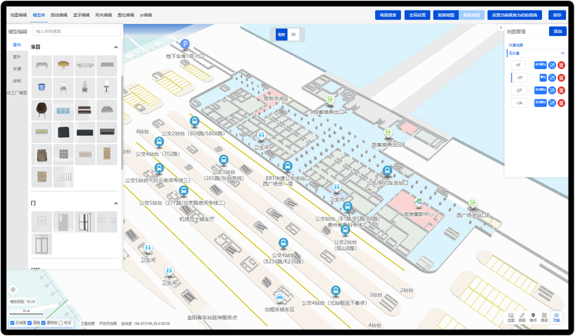This screenshot has height=336, width=575.
Task: Enable the 标注 checkbox
Action: click(61, 323)
